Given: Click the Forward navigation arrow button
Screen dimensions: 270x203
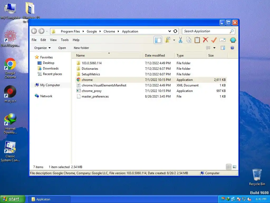Looking at the screenshot, I should pyautogui.click(x=41, y=31).
